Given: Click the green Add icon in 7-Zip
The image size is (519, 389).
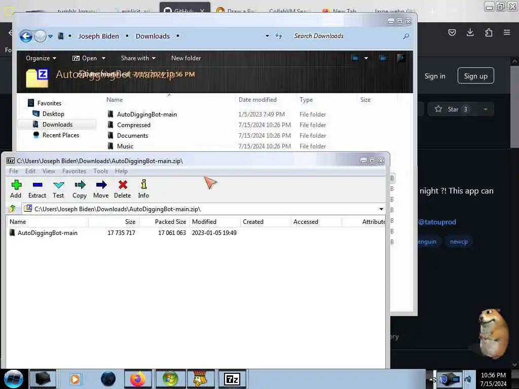Looking at the screenshot, I should (16, 185).
